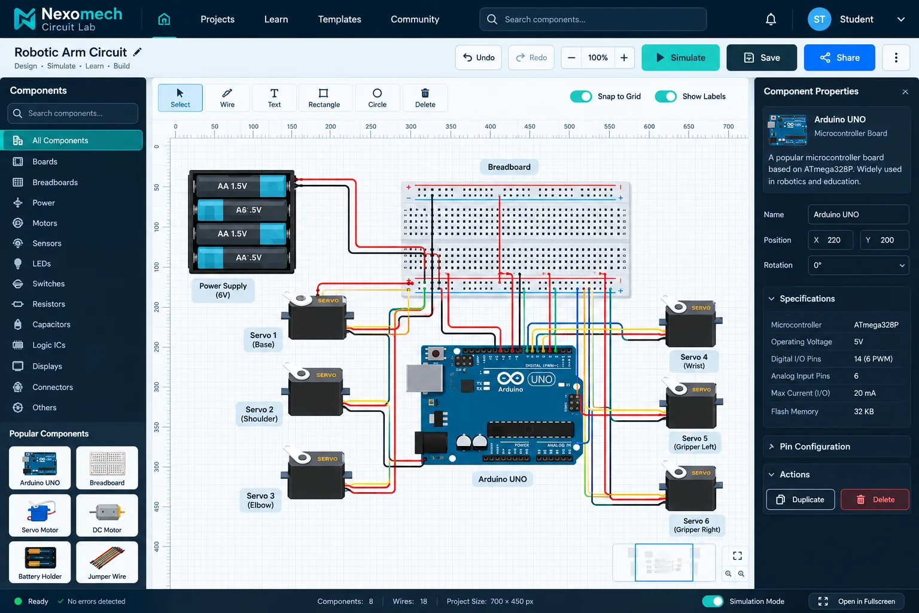Select the Circle drawing tool

pos(377,98)
